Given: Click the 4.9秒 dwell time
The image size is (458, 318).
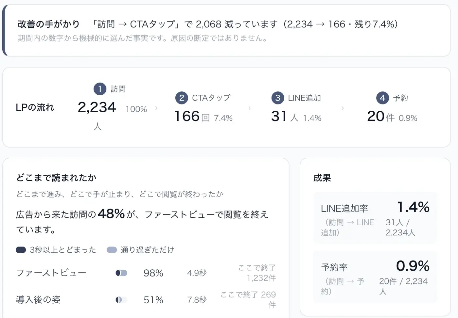Looking at the screenshot, I should [197, 273].
